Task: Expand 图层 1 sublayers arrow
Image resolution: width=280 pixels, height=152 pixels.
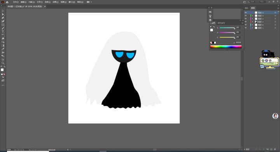Action: (x=252, y=28)
